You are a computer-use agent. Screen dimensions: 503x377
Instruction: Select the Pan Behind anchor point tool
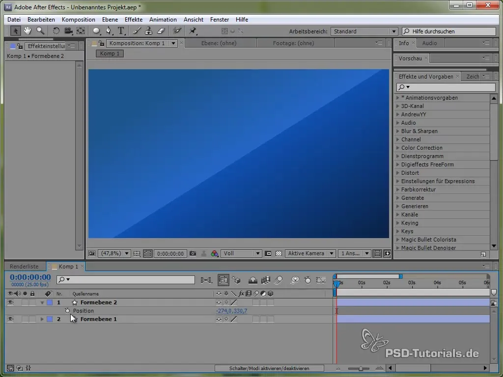81,31
